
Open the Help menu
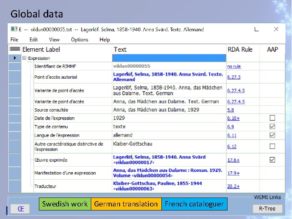(x=105, y=40)
